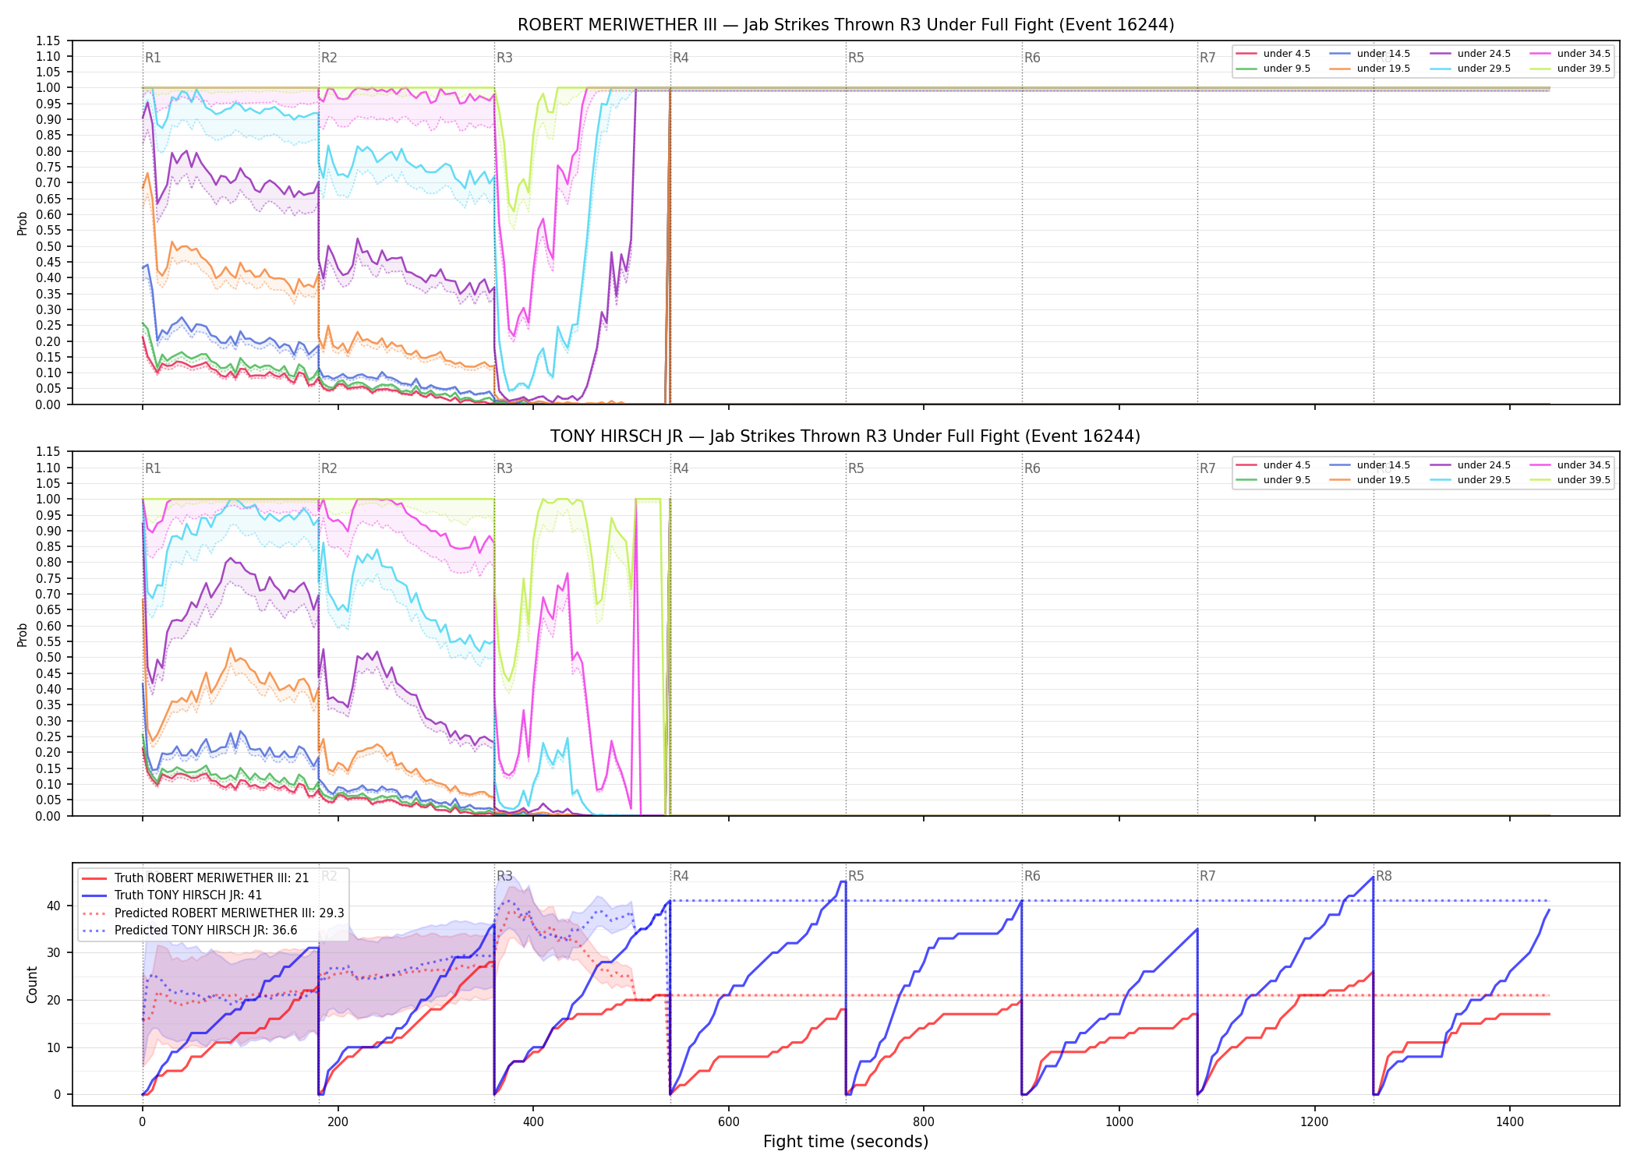Click the x-axis tick label 1000
1637x1169 pixels.
tap(1119, 1122)
